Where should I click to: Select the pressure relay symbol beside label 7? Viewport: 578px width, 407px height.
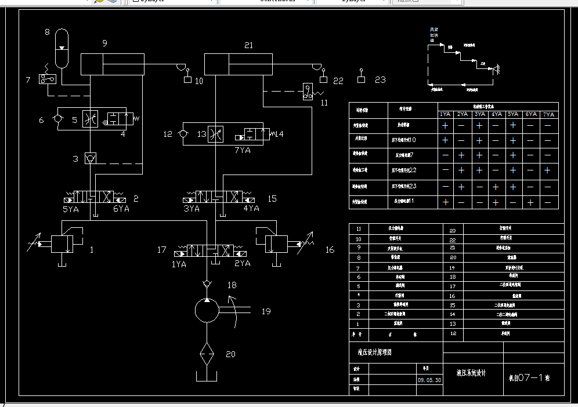[48, 79]
